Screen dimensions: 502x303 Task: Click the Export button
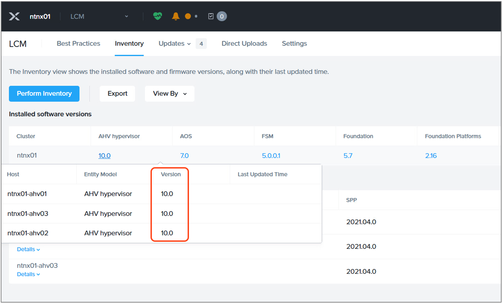point(117,94)
